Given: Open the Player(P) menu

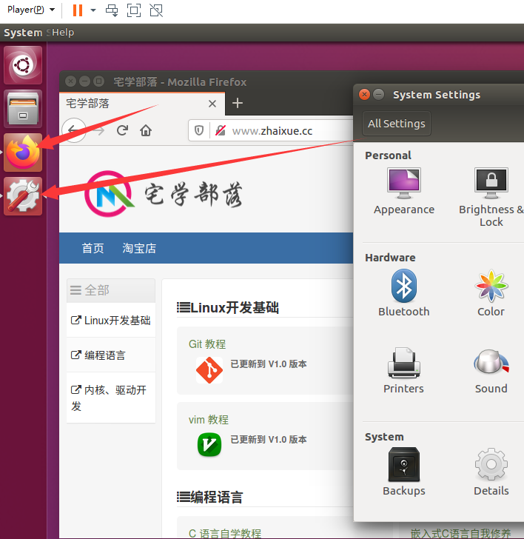Looking at the screenshot, I should pos(31,10).
